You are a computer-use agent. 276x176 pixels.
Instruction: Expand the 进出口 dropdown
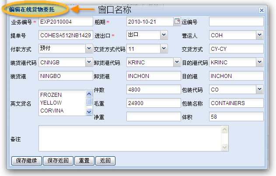point(164,35)
